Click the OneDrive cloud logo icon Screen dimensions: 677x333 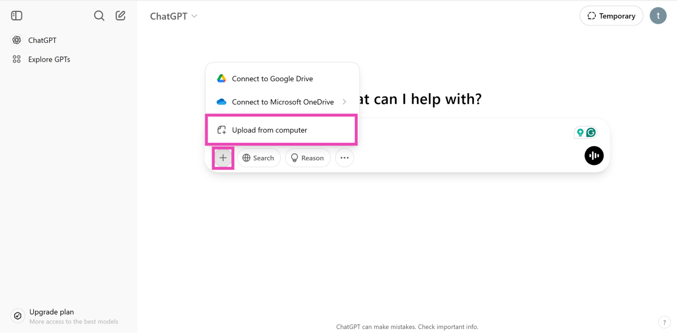(x=222, y=102)
